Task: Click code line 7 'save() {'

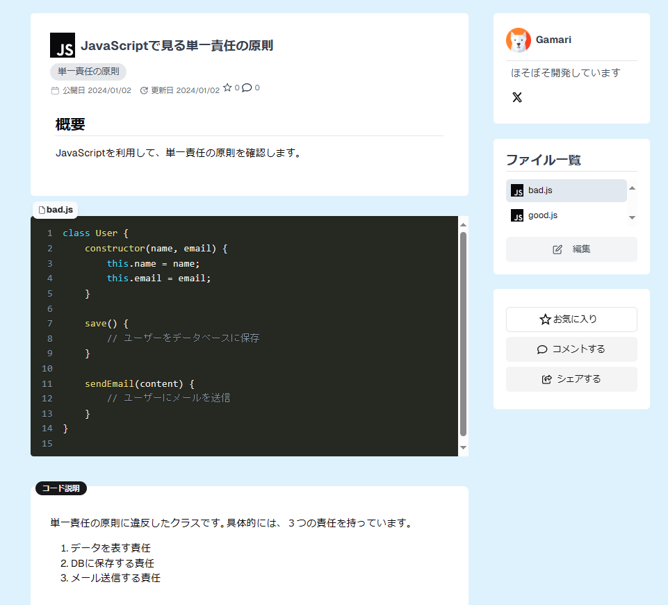Action: 106,324
